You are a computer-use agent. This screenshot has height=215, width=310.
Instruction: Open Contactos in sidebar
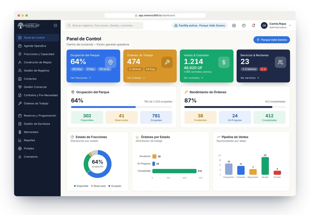coord(37,79)
